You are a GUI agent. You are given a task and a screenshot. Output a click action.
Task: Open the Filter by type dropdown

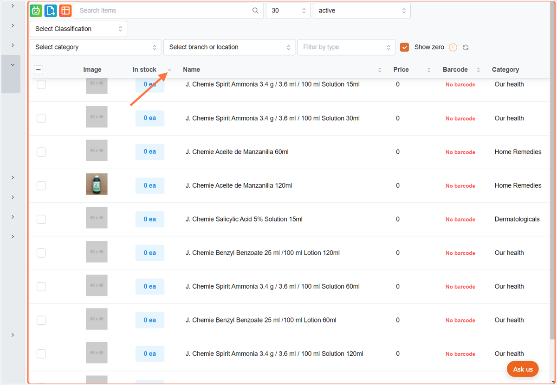point(346,47)
